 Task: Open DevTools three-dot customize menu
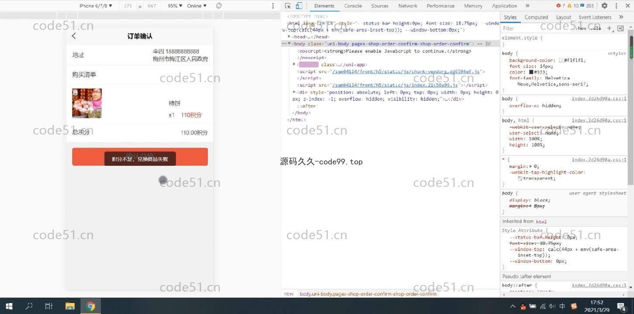(616, 6)
